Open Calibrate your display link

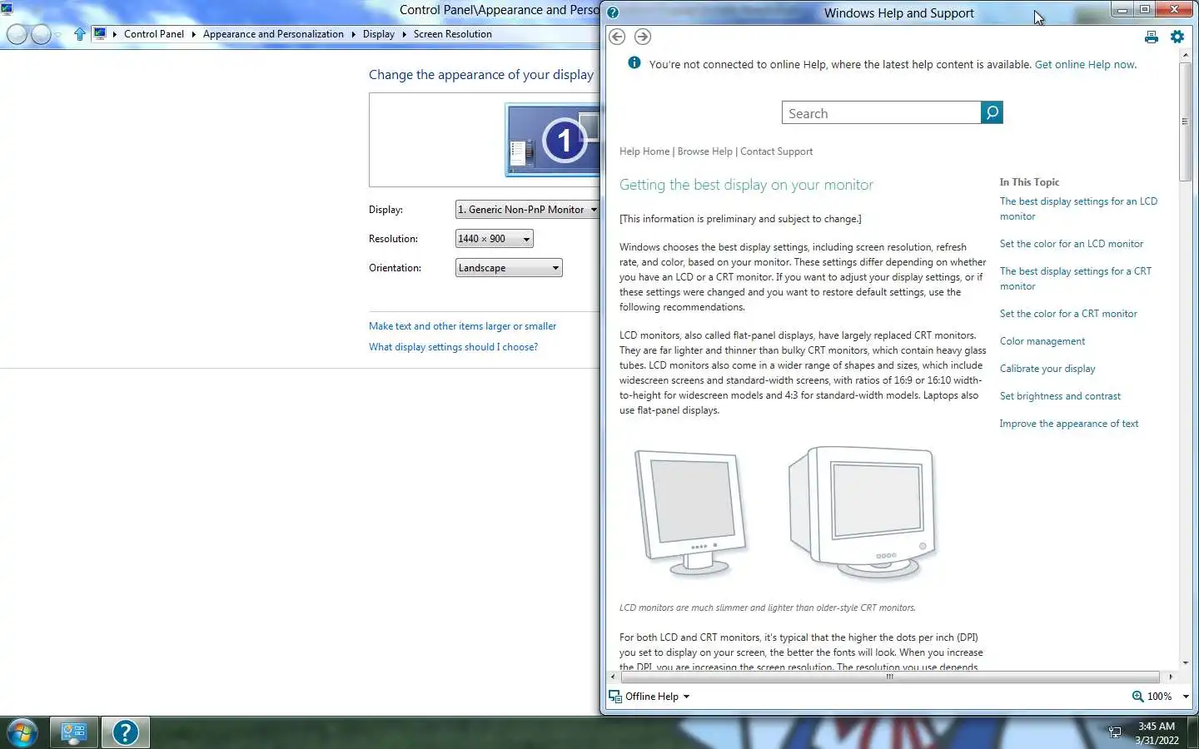click(1047, 369)
